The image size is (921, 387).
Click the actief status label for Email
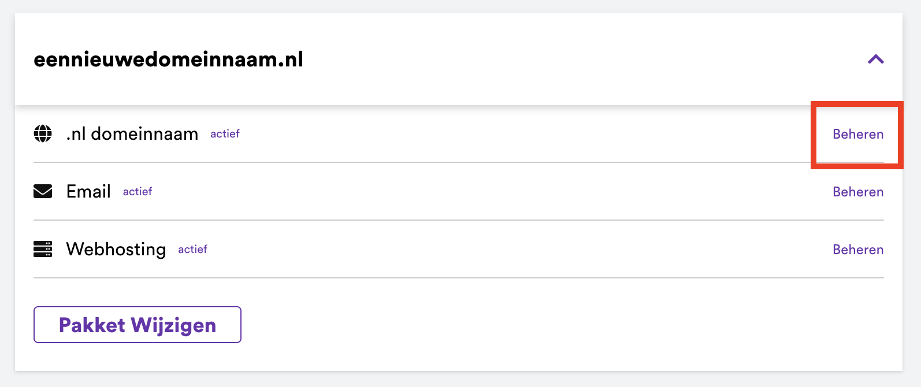coord(137,191)
